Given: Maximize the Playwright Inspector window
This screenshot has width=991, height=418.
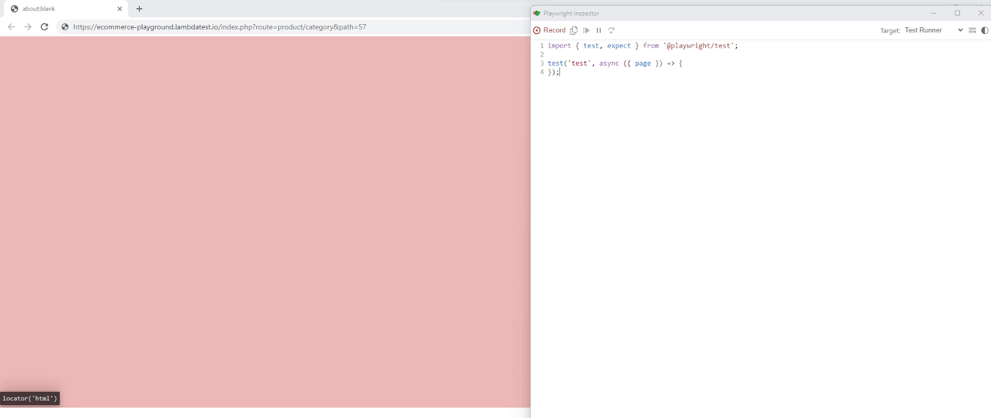Looking at the screenshot, I should [957, 13].
